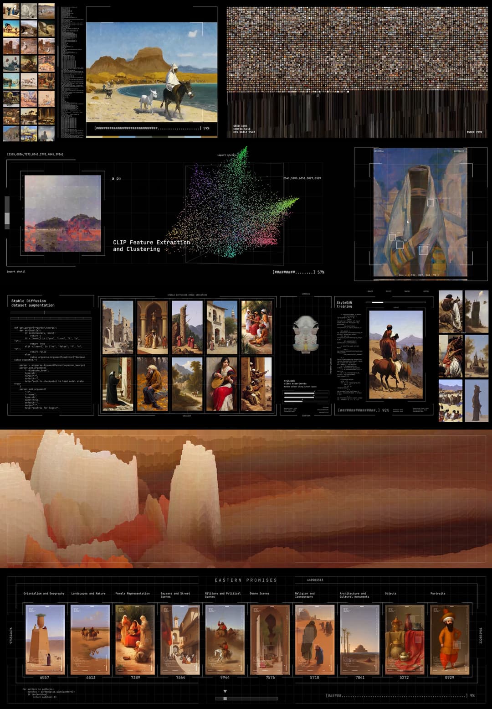Select the Female Representation category label
The width and height of the screenshot is (492, 709).
pyautogui.click(x=133, y=593)
